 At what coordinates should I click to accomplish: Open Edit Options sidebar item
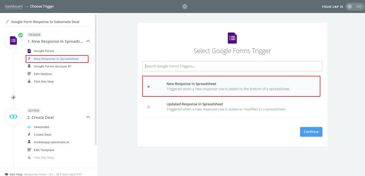tap(43, 74)
